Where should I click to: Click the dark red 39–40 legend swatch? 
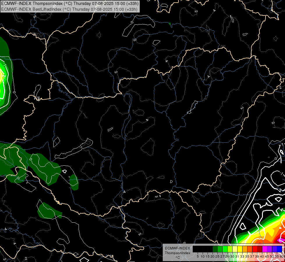click(260, 249)
